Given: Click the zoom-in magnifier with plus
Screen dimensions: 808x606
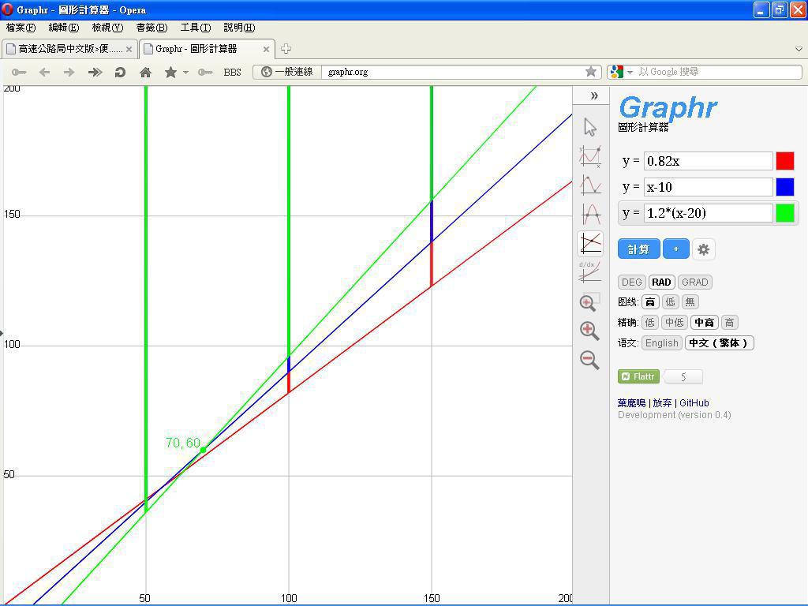Looking at the screenshot, I should pos(589,331).
